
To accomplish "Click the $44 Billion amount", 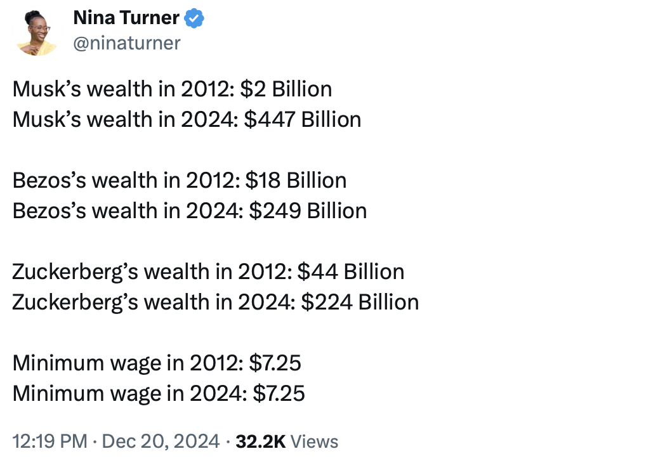I will point(351,271).
